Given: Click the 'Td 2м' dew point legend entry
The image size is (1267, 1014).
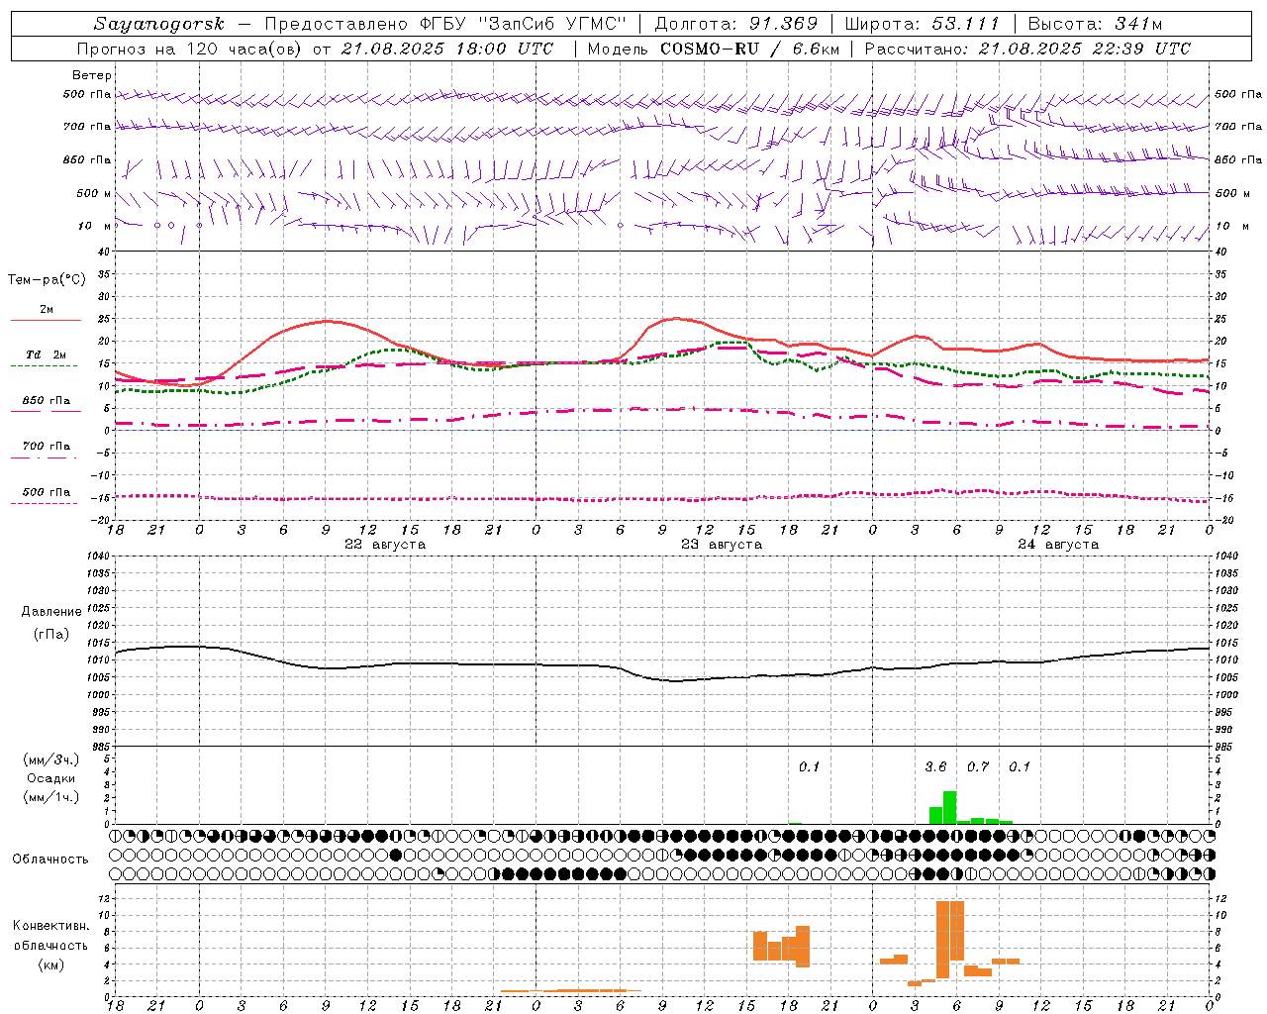Looking at the screenshot, I should coord(47,355).
